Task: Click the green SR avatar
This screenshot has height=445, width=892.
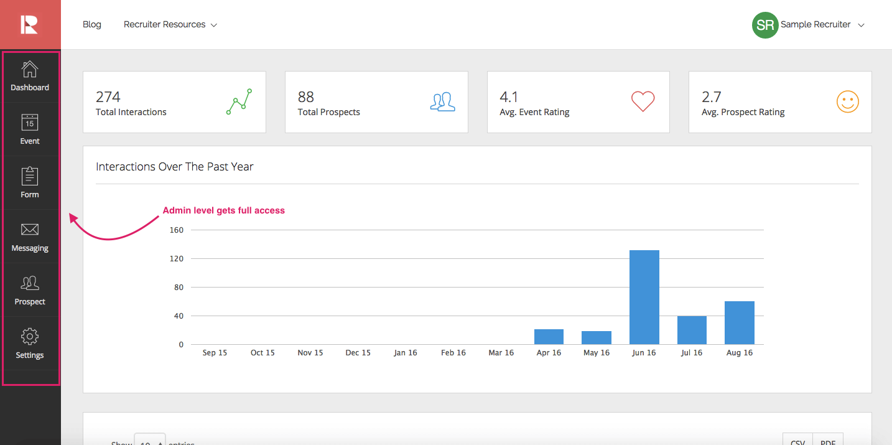Action: (x=764, y=25)
